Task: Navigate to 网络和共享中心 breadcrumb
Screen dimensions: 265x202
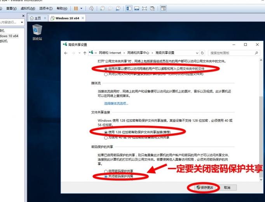Action: [x=138, y=53]
